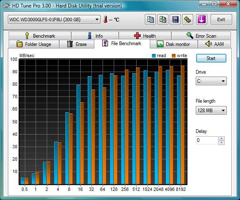This screenshot has height=200, width=240.
Task: Expand the File length 128 MB dropdown
Action: 211,111
